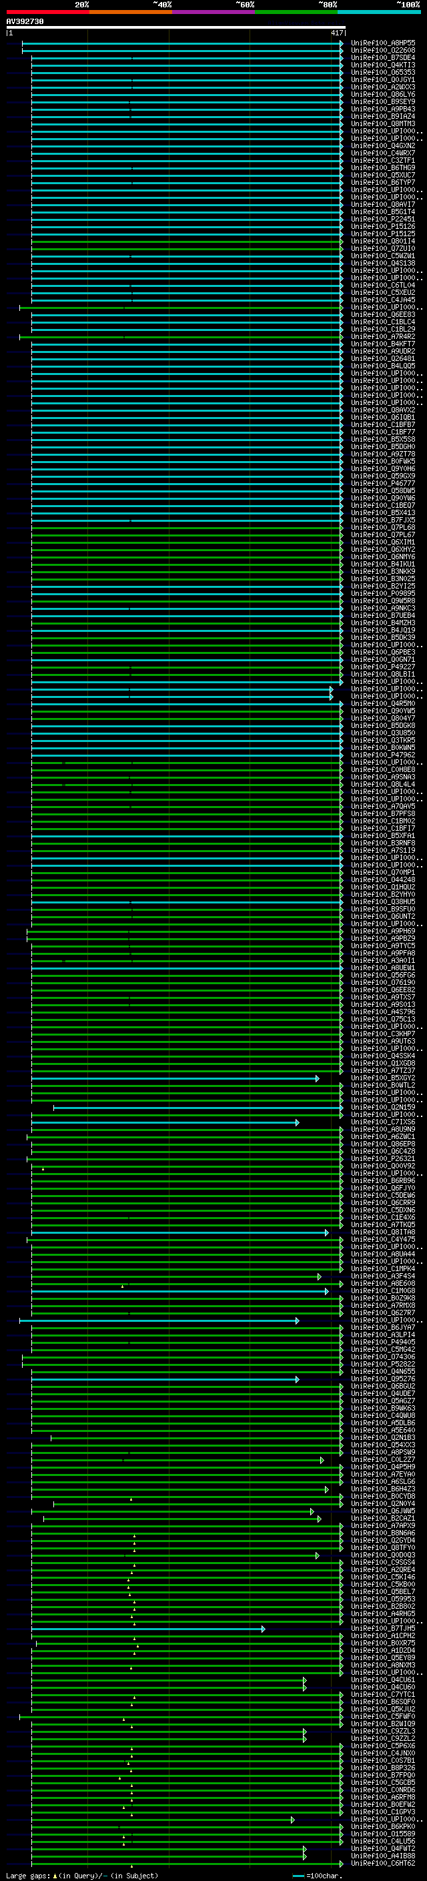This screenshot has height=1881, width=427.
Task: Select the UniRef100_Q86LY6 label
Action: click(382, 94)
